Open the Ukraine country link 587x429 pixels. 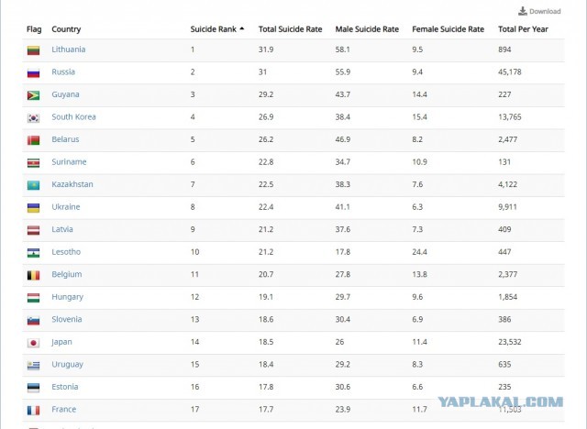(x=66, y=207)
